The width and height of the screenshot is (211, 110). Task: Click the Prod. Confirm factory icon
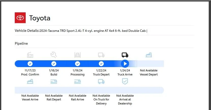tap(30, 55)
